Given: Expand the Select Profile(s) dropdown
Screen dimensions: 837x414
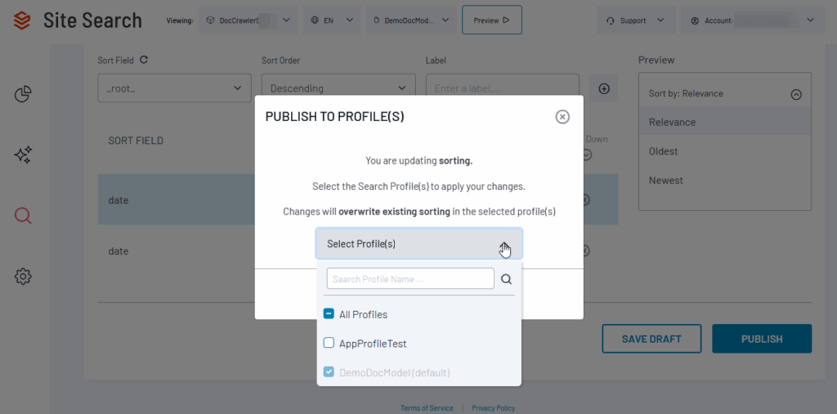Looking at the screenshot, I should click(418, 244).
